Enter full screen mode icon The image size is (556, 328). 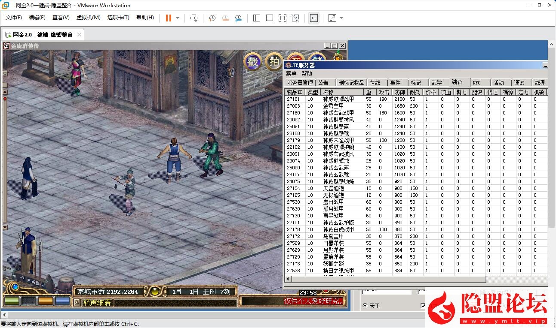(x=282, y=18)
